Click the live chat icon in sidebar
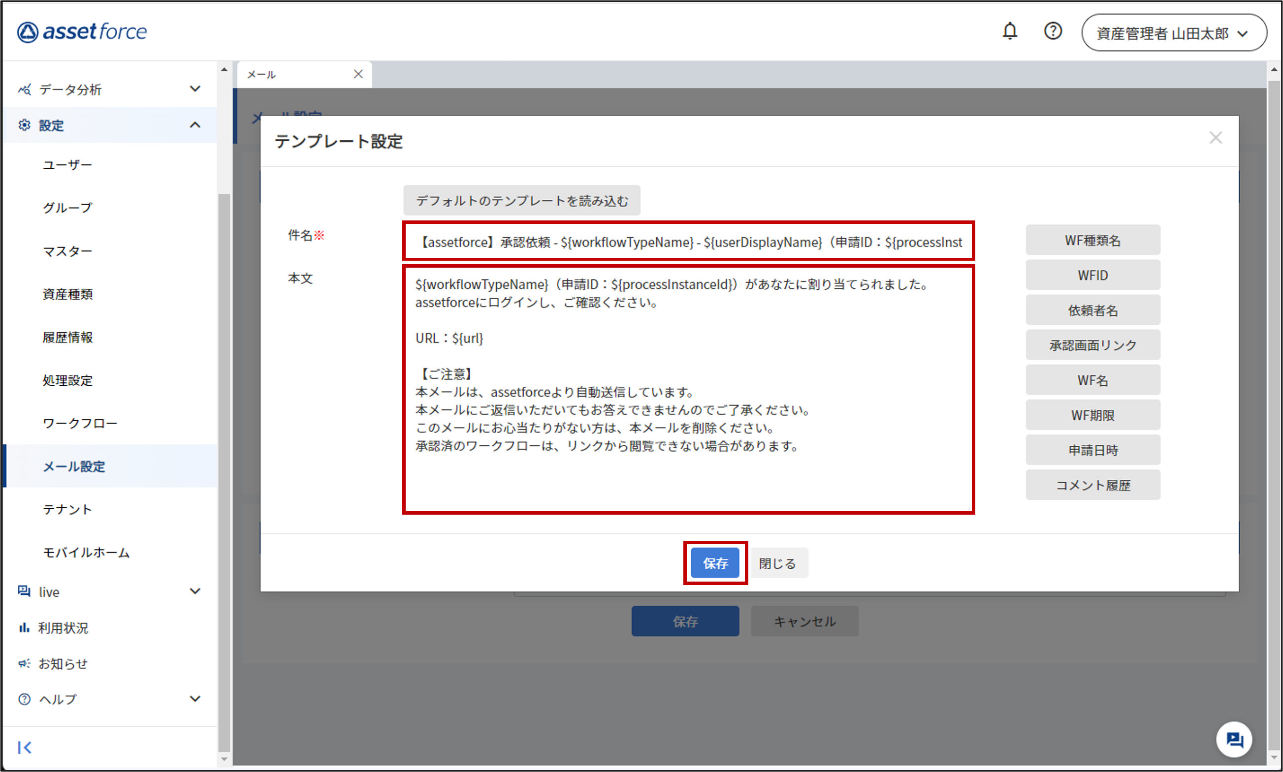The image size is (1283, 772). pyautogui.click(x=25, y=591)
